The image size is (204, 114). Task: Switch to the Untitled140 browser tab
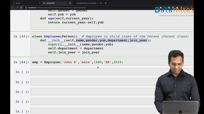tap(50, 3)
